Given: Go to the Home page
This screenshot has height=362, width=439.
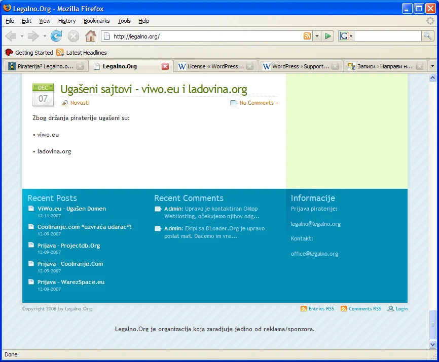Looking at the screenshot, I should click(91, 36).
